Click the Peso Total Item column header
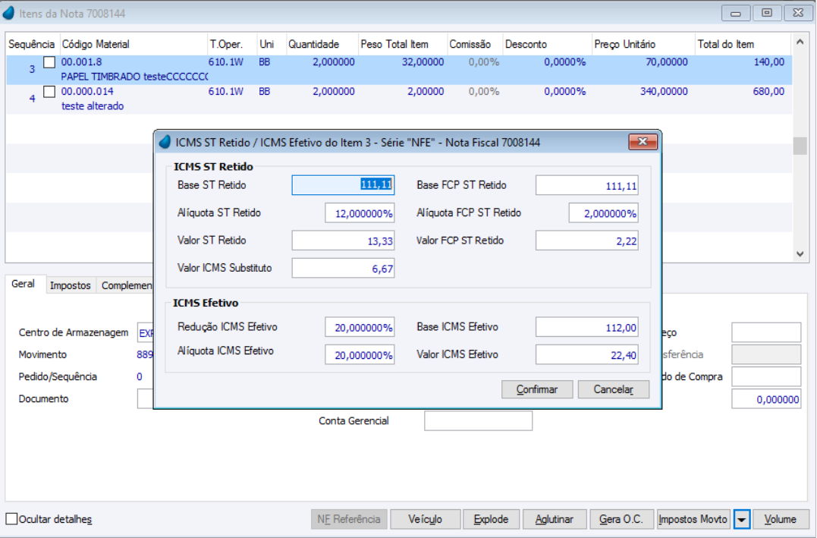The height and width of the screenshot is (538, 817). coord(403,44)
